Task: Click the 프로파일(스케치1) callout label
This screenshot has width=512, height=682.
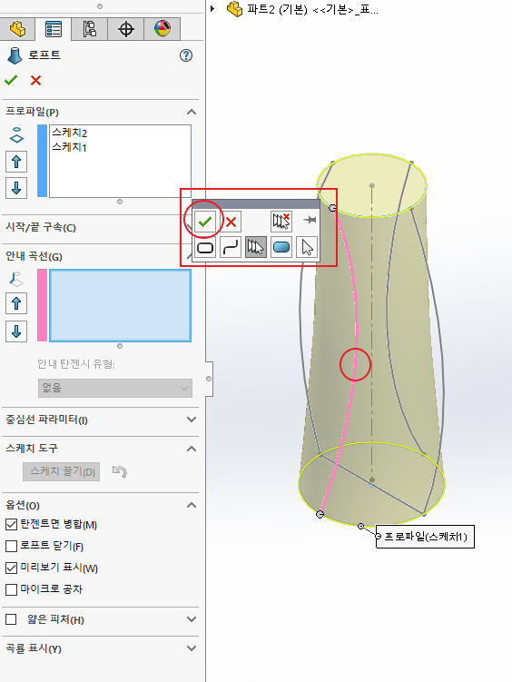Action: pos(425,537)
